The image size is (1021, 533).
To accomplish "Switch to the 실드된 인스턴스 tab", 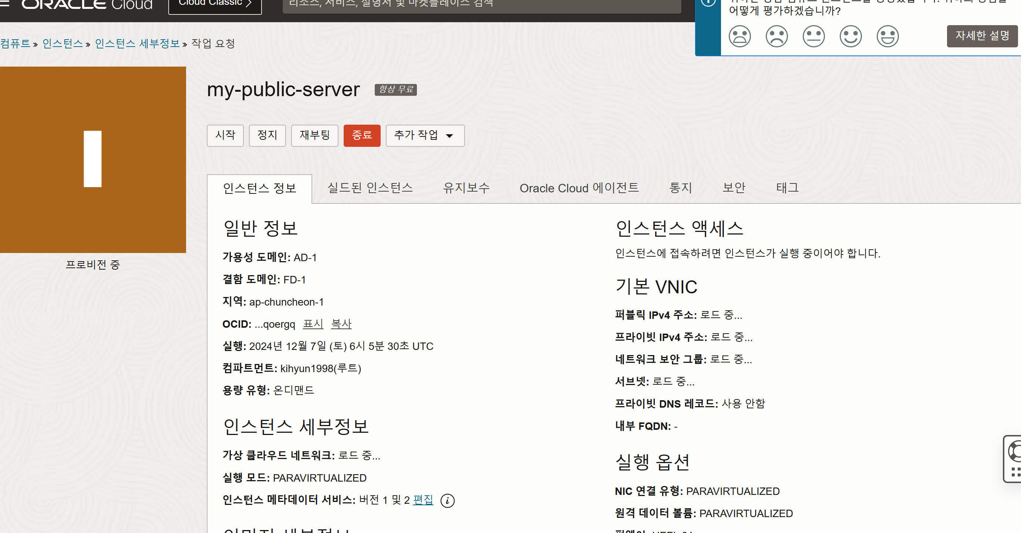I will pos(370,188).
